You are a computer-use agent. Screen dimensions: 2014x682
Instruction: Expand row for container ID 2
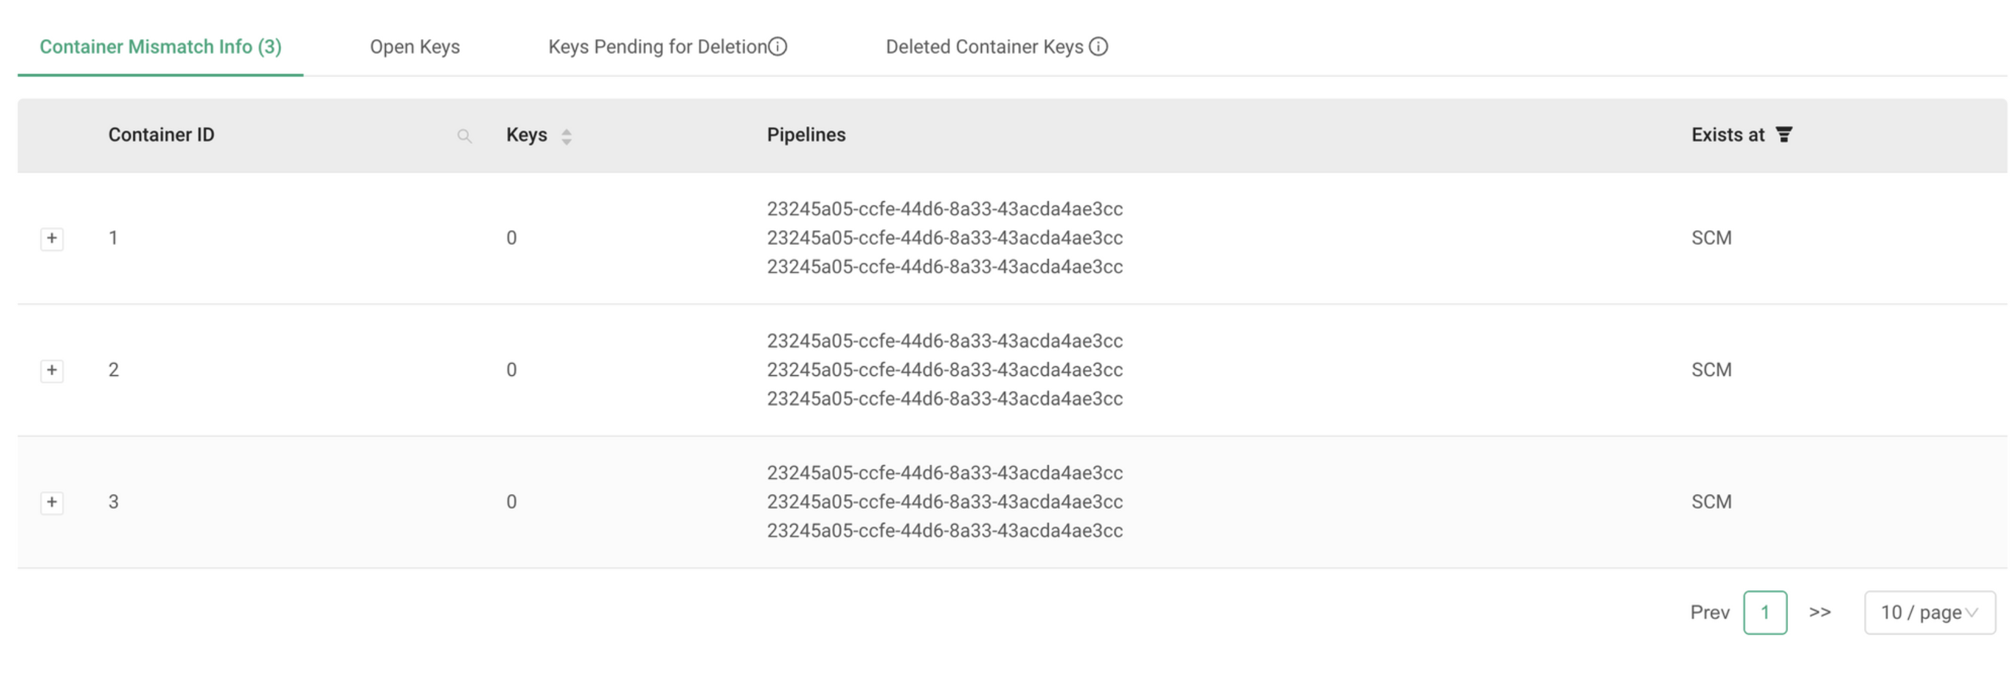coord(51,370)
